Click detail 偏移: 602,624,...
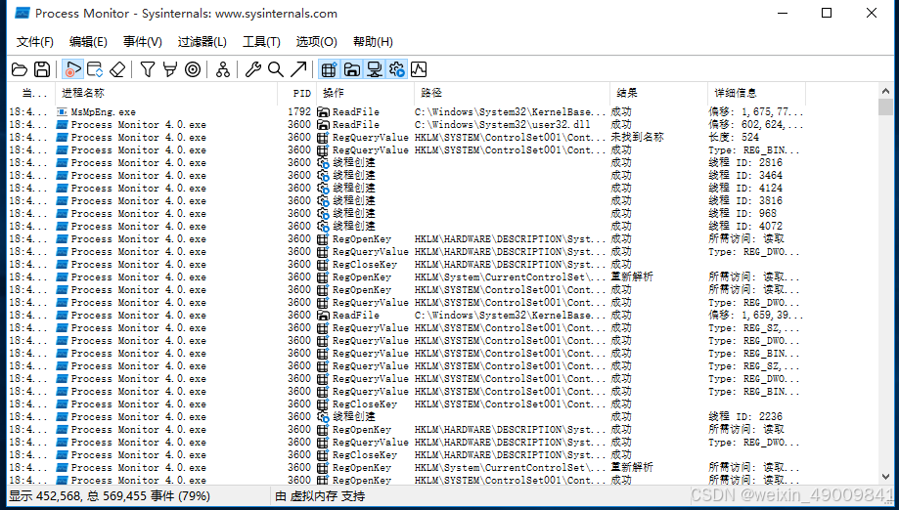The width and height of the screenshot is (899, 510). tap(755, 125)
